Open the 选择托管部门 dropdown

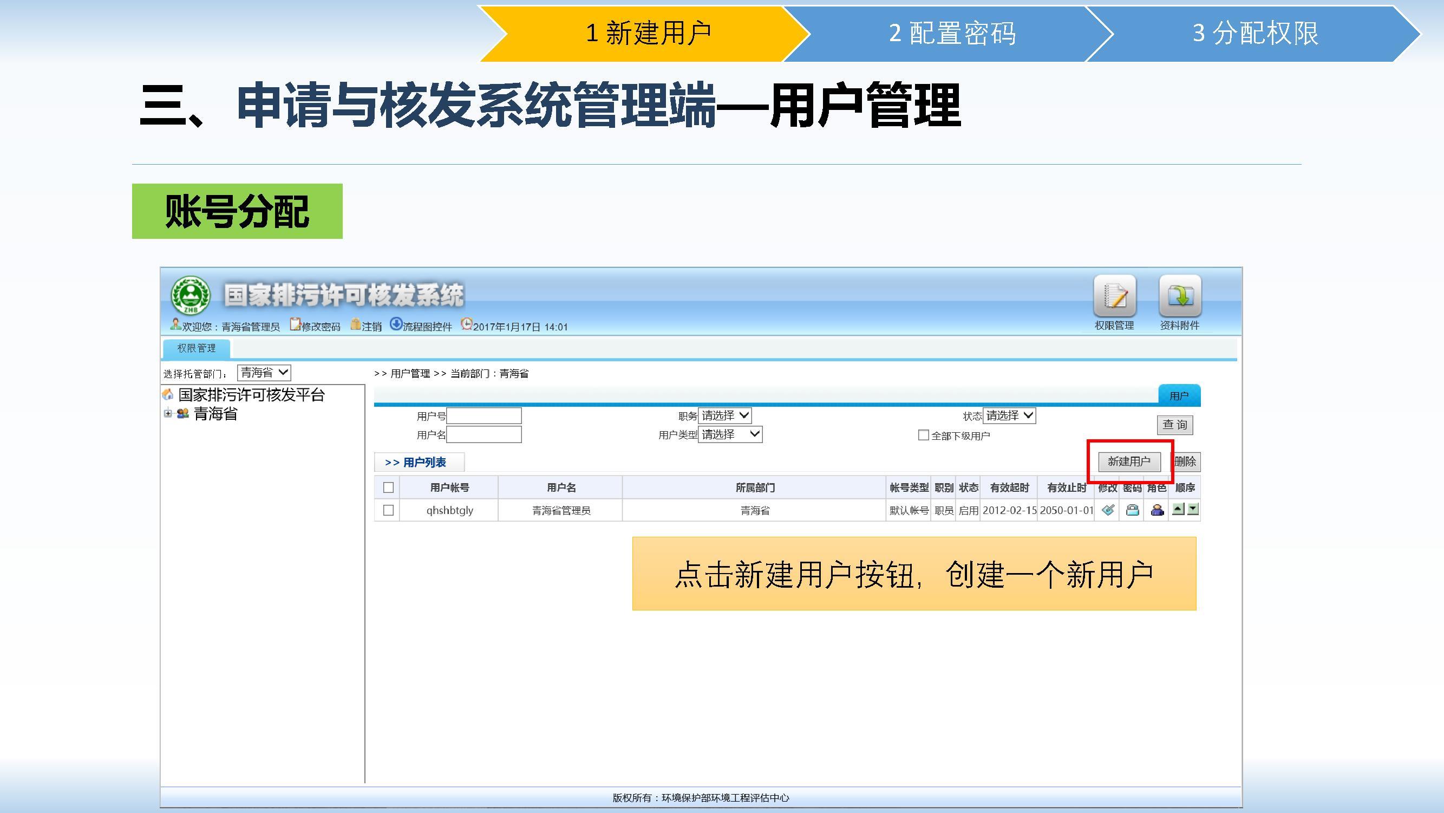point(264,372)
